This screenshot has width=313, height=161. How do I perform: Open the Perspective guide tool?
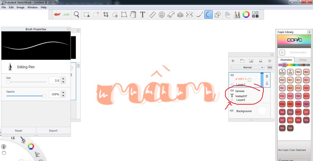tap(180, 15)
